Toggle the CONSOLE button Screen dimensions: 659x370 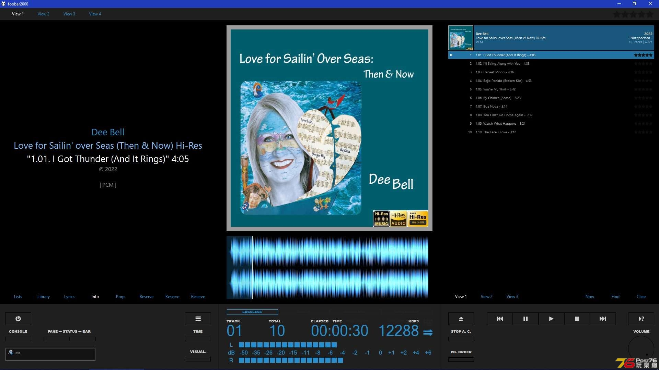pyautogui.click(x=18, y=339)
